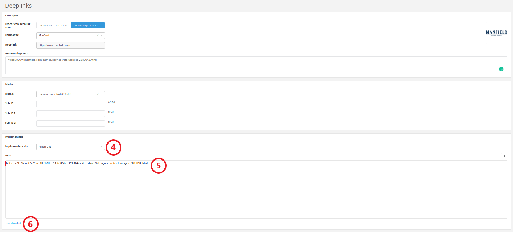Open the Campagne dropdown arrow

tap(102, 35)
